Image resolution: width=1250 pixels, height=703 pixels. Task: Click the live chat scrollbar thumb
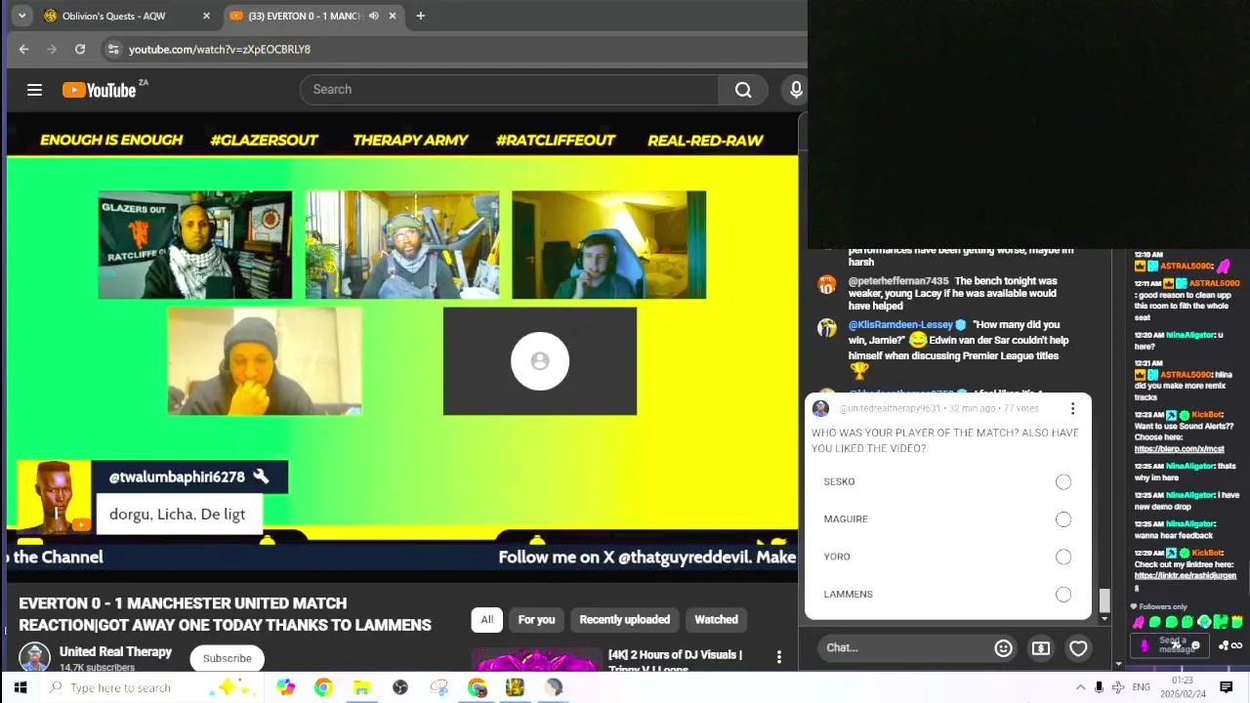coord(1104,600)
